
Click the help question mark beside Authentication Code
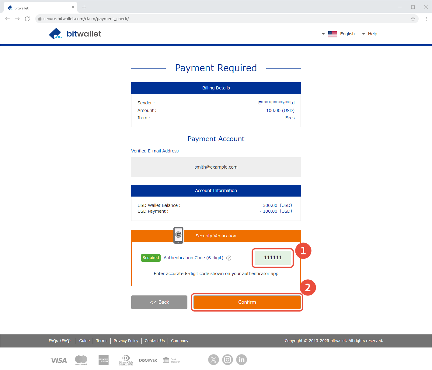click(x=229, y=258)
